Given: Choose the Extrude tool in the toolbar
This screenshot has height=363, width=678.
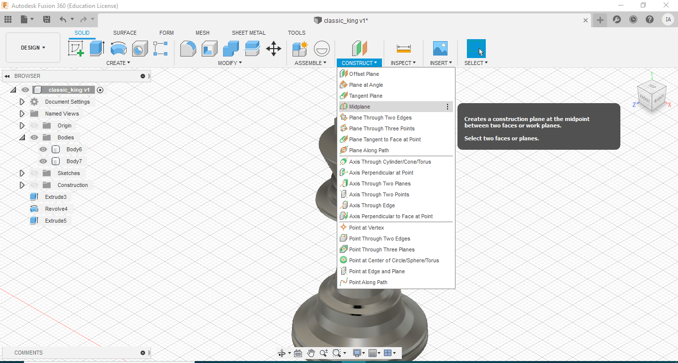Looking at the screenshot, I should [x=97, y=49].
